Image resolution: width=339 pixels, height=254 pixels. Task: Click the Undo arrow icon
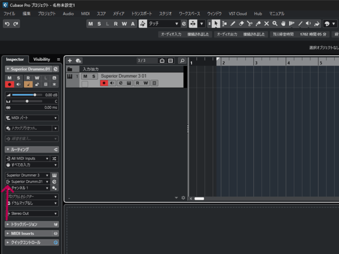(x=7, y=24)
